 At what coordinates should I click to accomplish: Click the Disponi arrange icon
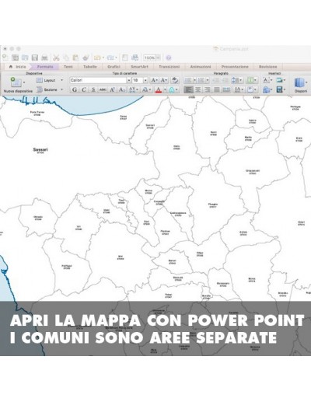(300, 83)
